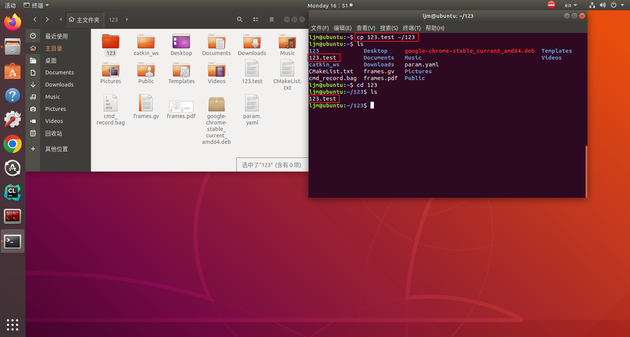The height and width of the screenshot is (337, 630).
Task: Open clock and calendar Monday 16:51
Action: (x=330, y=5)
